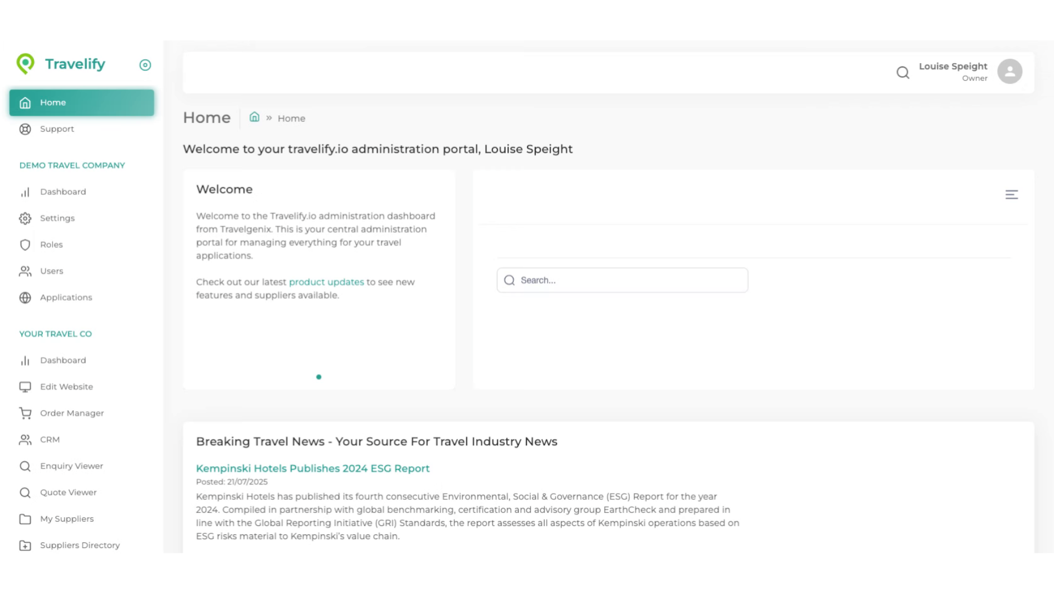Open Louise Speight's profile avatar
The height and width of the screenshot is (593, 1054).
pos(1010,71)
